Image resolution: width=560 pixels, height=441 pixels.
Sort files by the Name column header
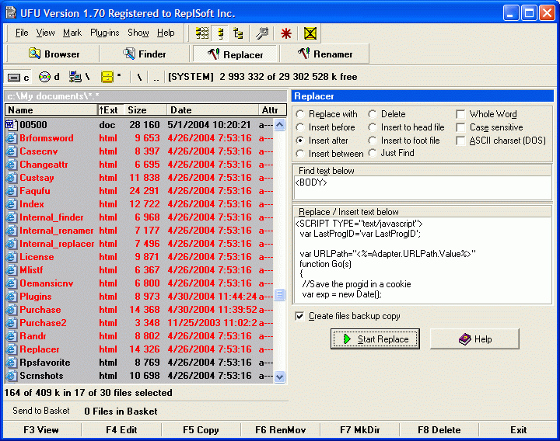click(x=51, y=109)
